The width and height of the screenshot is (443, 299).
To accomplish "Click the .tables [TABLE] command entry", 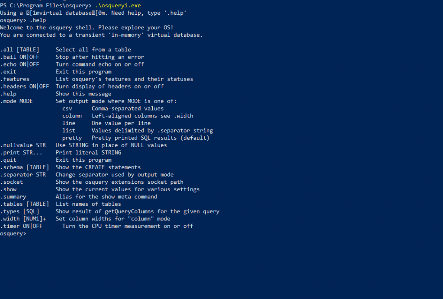I will pyautogui.click(x=25, y=204).
